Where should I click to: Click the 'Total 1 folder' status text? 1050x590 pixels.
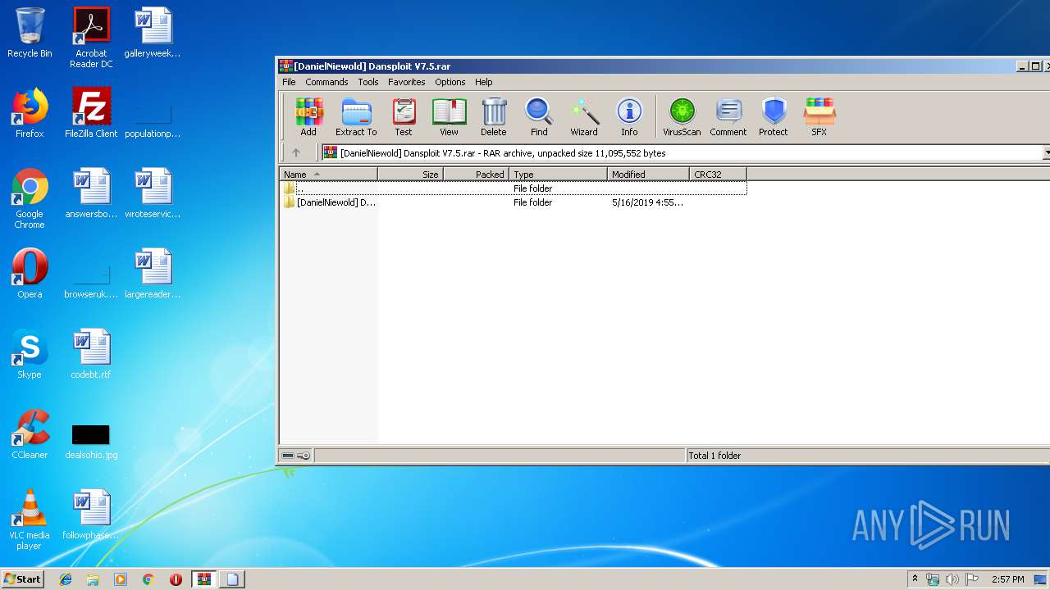pyautogui.click(x=714, y=456)
